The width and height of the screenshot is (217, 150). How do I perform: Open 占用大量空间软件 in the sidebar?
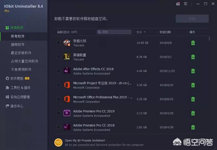coord(24,61)
